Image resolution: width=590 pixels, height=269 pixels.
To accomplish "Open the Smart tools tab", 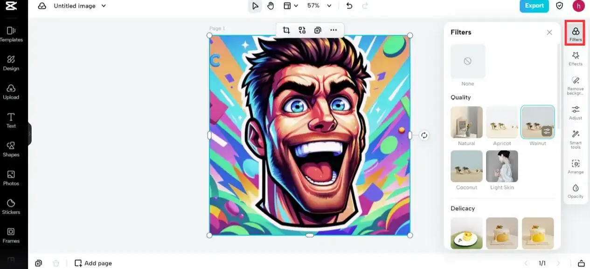I will point(576,140).
